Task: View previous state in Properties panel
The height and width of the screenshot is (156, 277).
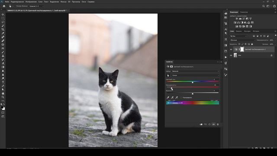Action: click(205, 124)
